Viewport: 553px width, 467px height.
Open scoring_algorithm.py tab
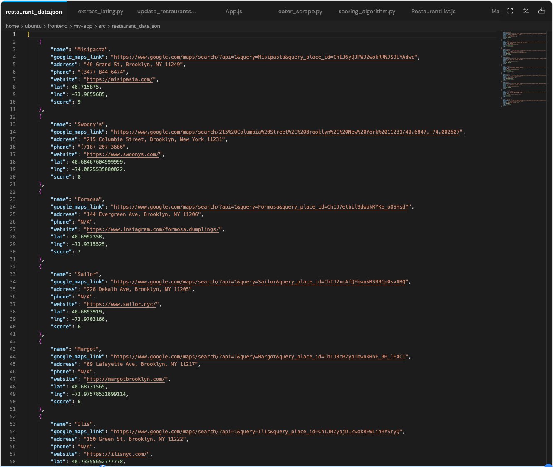367,12
